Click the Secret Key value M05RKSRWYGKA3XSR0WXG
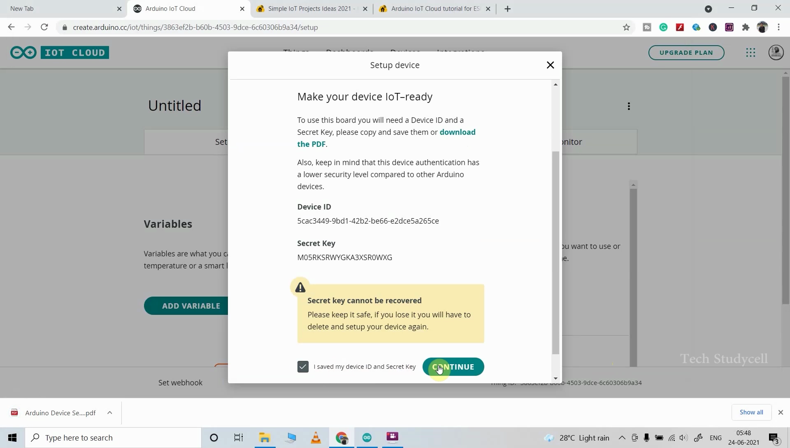The image size is (790, 448). pyautogui.click(x=345, y=257)
